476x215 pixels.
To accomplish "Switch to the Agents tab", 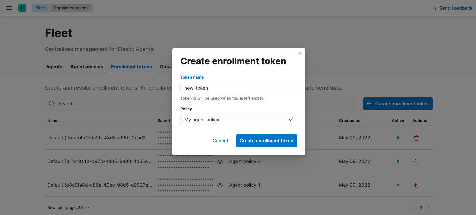I will coord(54,67).
